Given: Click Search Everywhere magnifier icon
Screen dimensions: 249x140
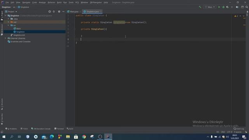Looking at the screenshot, I should coord(247,7).
